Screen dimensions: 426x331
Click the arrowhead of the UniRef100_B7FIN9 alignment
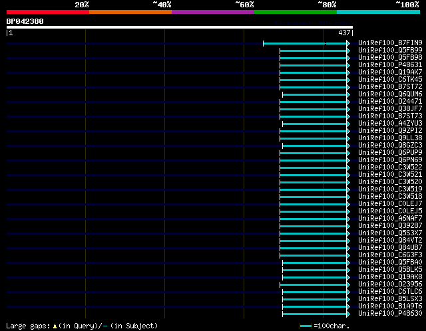tap(348, 43)
